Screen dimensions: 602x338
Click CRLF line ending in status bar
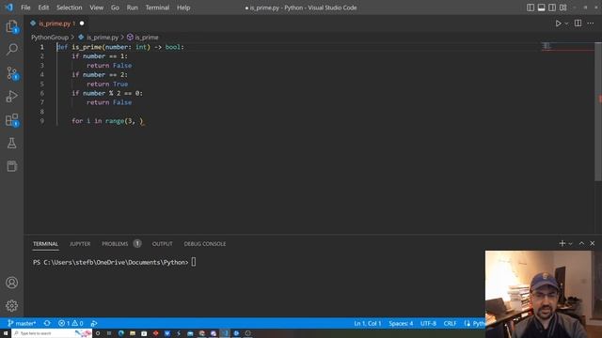point(450,323)
